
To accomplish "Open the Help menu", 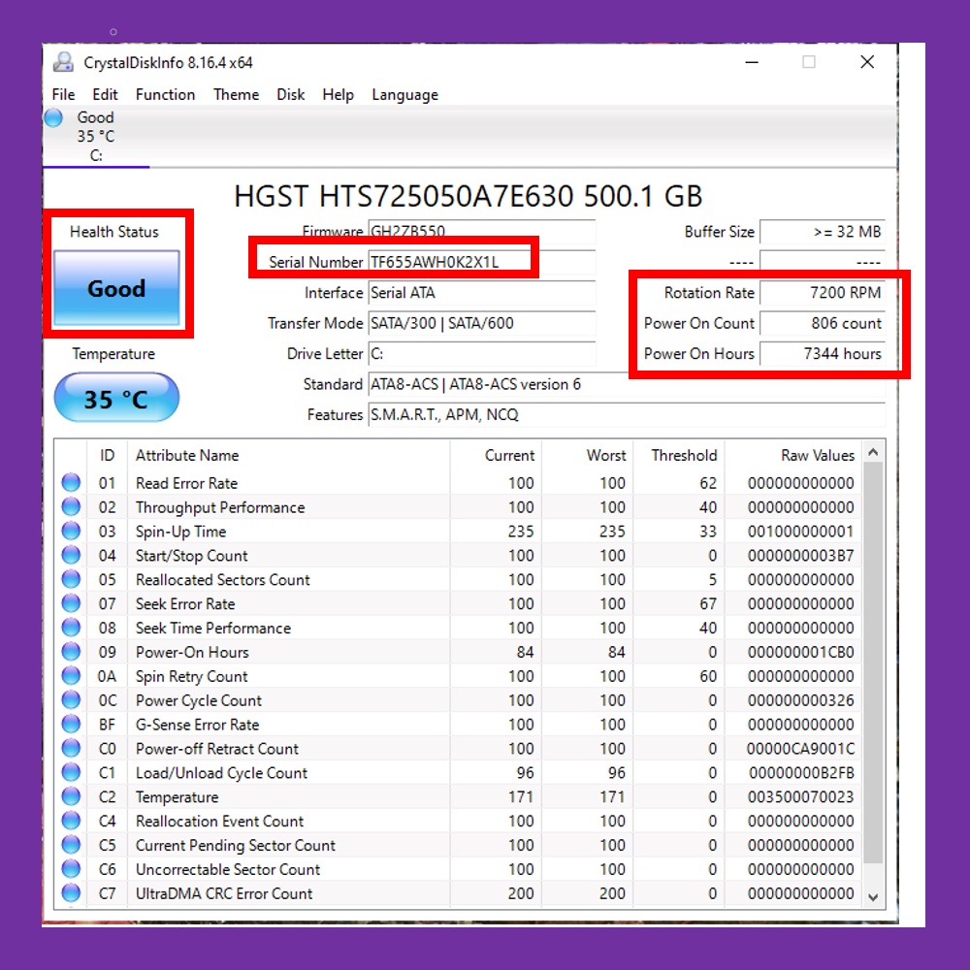I will point(338,94).
